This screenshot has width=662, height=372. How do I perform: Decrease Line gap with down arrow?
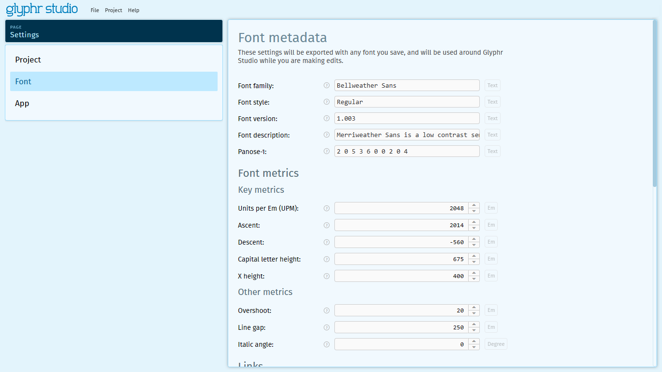pyautogui.click(x=474, y=330)
